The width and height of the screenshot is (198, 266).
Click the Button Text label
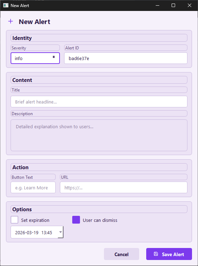click(x=33, y=177)
